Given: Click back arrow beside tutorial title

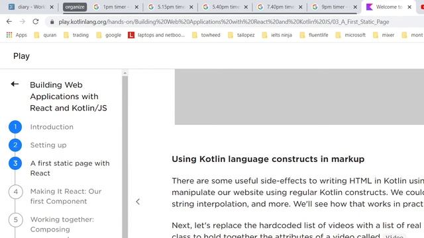Looking at the screenshot, I should point(15,84).
